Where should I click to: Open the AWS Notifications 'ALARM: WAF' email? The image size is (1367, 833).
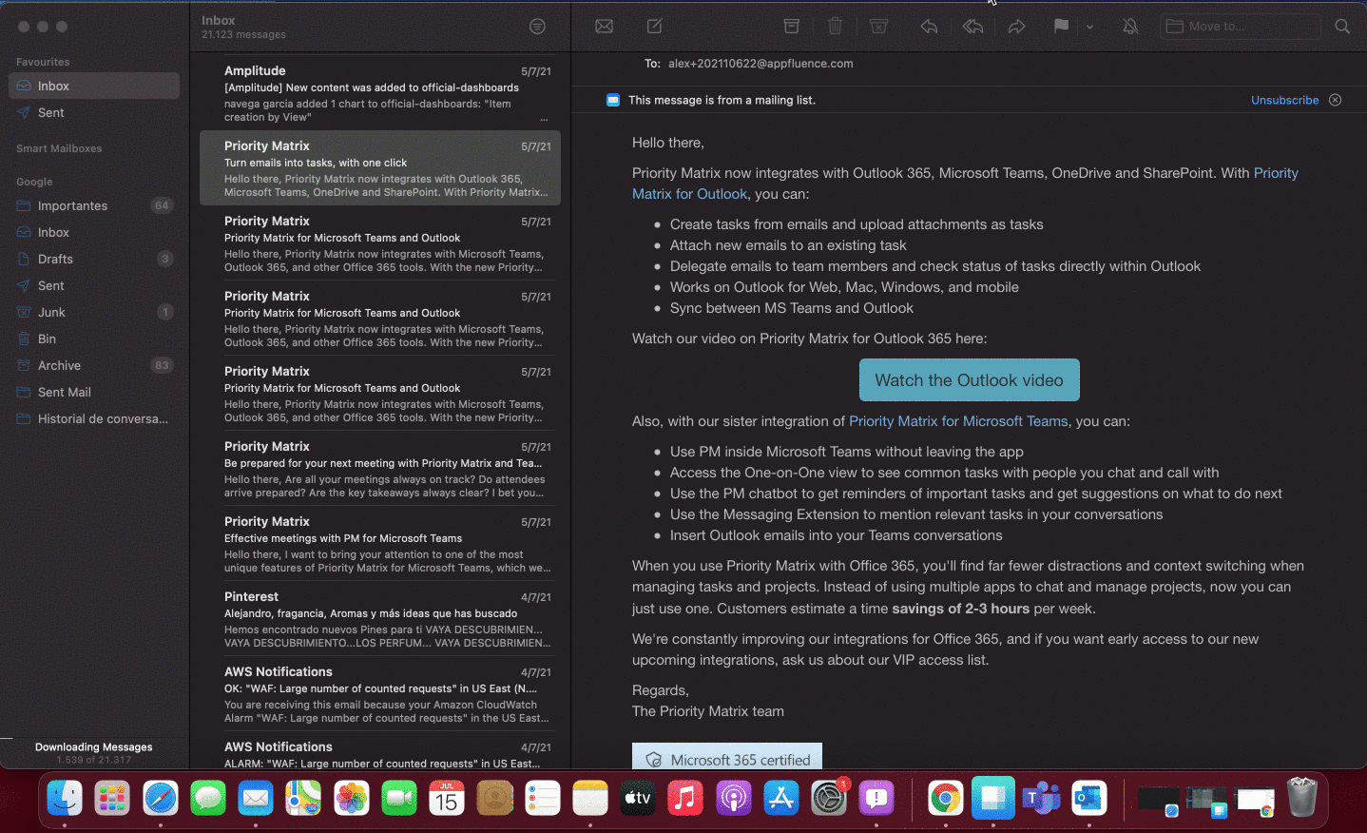pos(380,752)
